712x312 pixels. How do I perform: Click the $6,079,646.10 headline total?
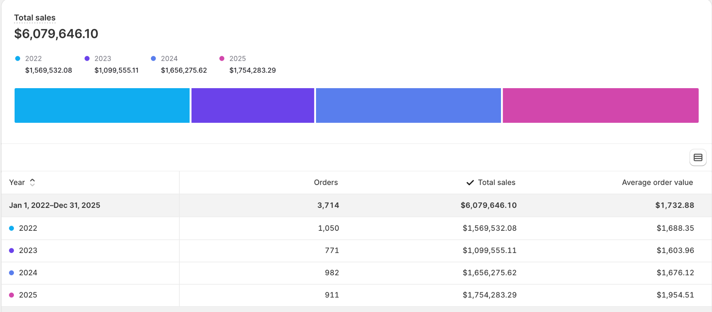click(56, 34)
